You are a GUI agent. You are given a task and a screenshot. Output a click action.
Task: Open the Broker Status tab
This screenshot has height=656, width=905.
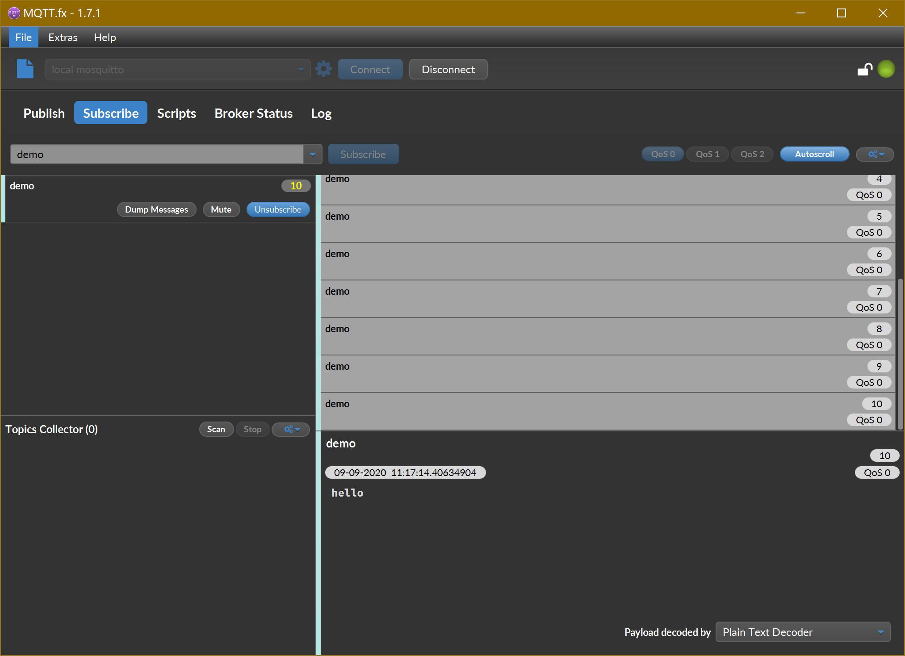pyautogui.click(x=254, y=113)
